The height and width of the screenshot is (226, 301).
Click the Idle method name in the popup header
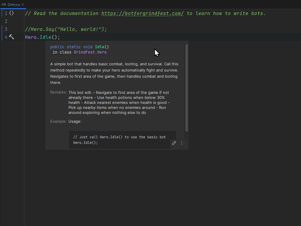point(99,46)
